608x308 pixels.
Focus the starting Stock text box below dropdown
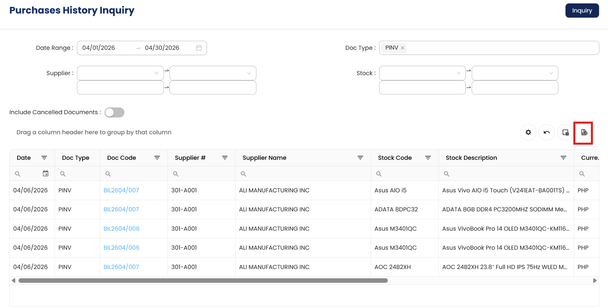point(422,87)
